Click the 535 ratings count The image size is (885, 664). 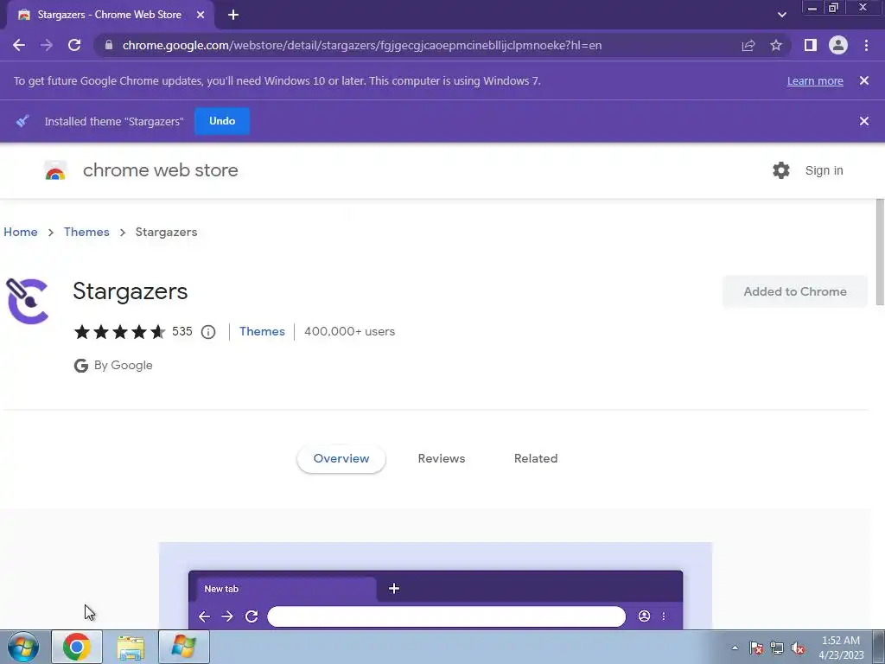(182, 331)
